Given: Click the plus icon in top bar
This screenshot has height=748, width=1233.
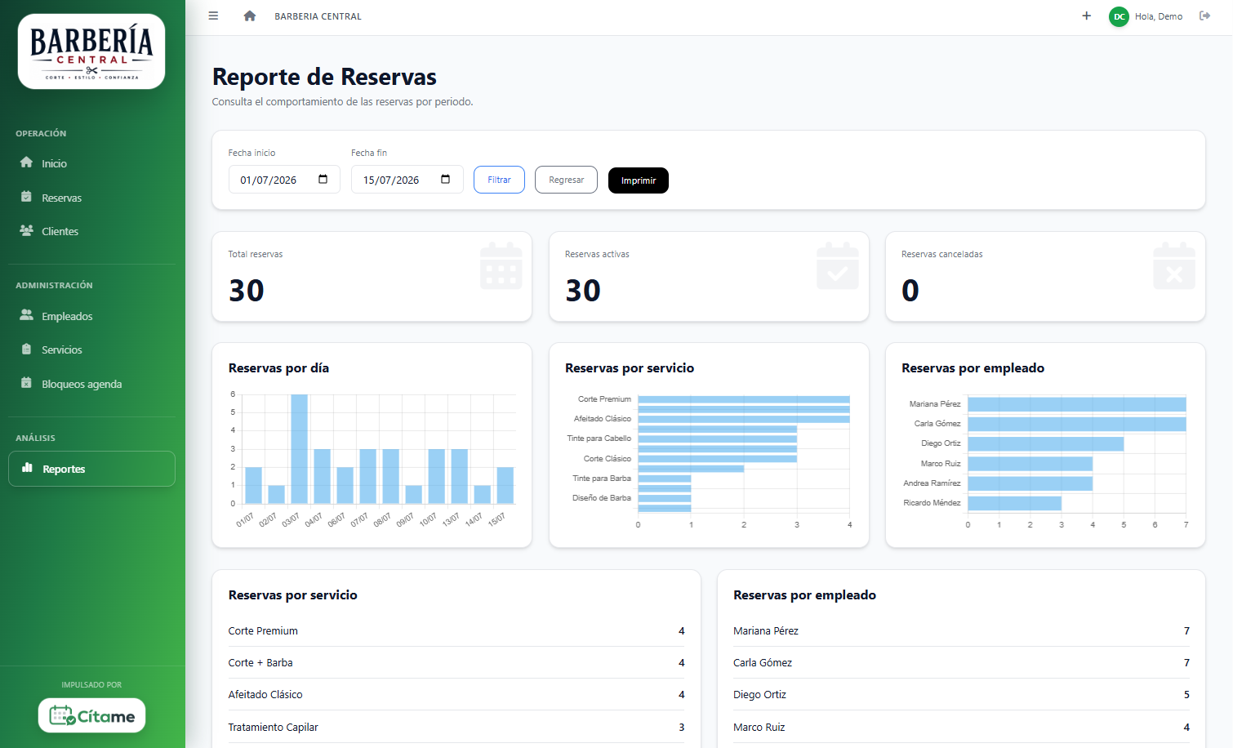Looking at the screenshot, I should click(1086, 16).
